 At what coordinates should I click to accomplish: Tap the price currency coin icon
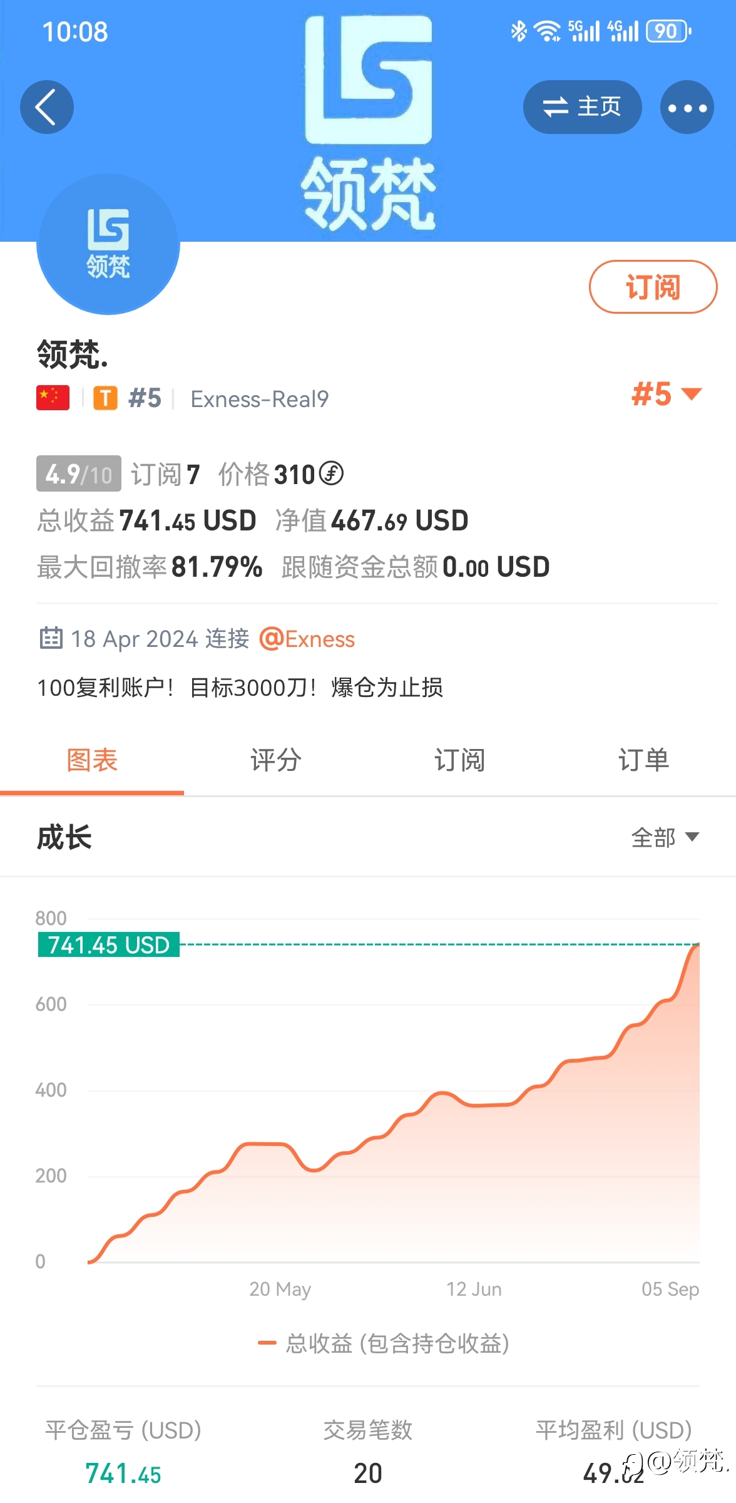coord(331,473)
